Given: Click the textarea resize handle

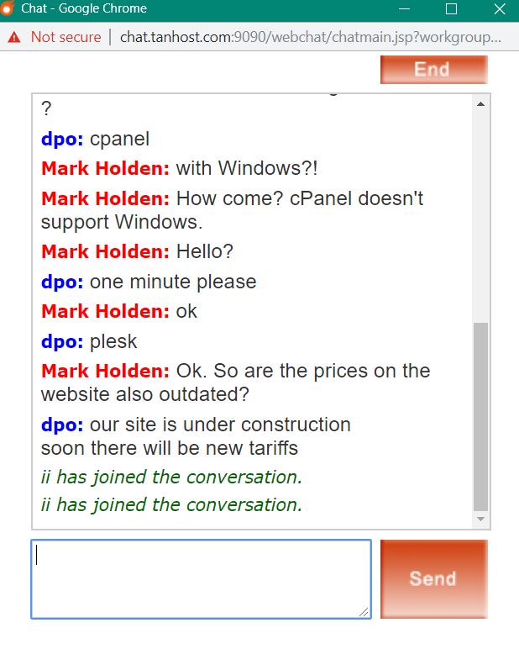Looking at the screenshot, I should coord(364,612).
